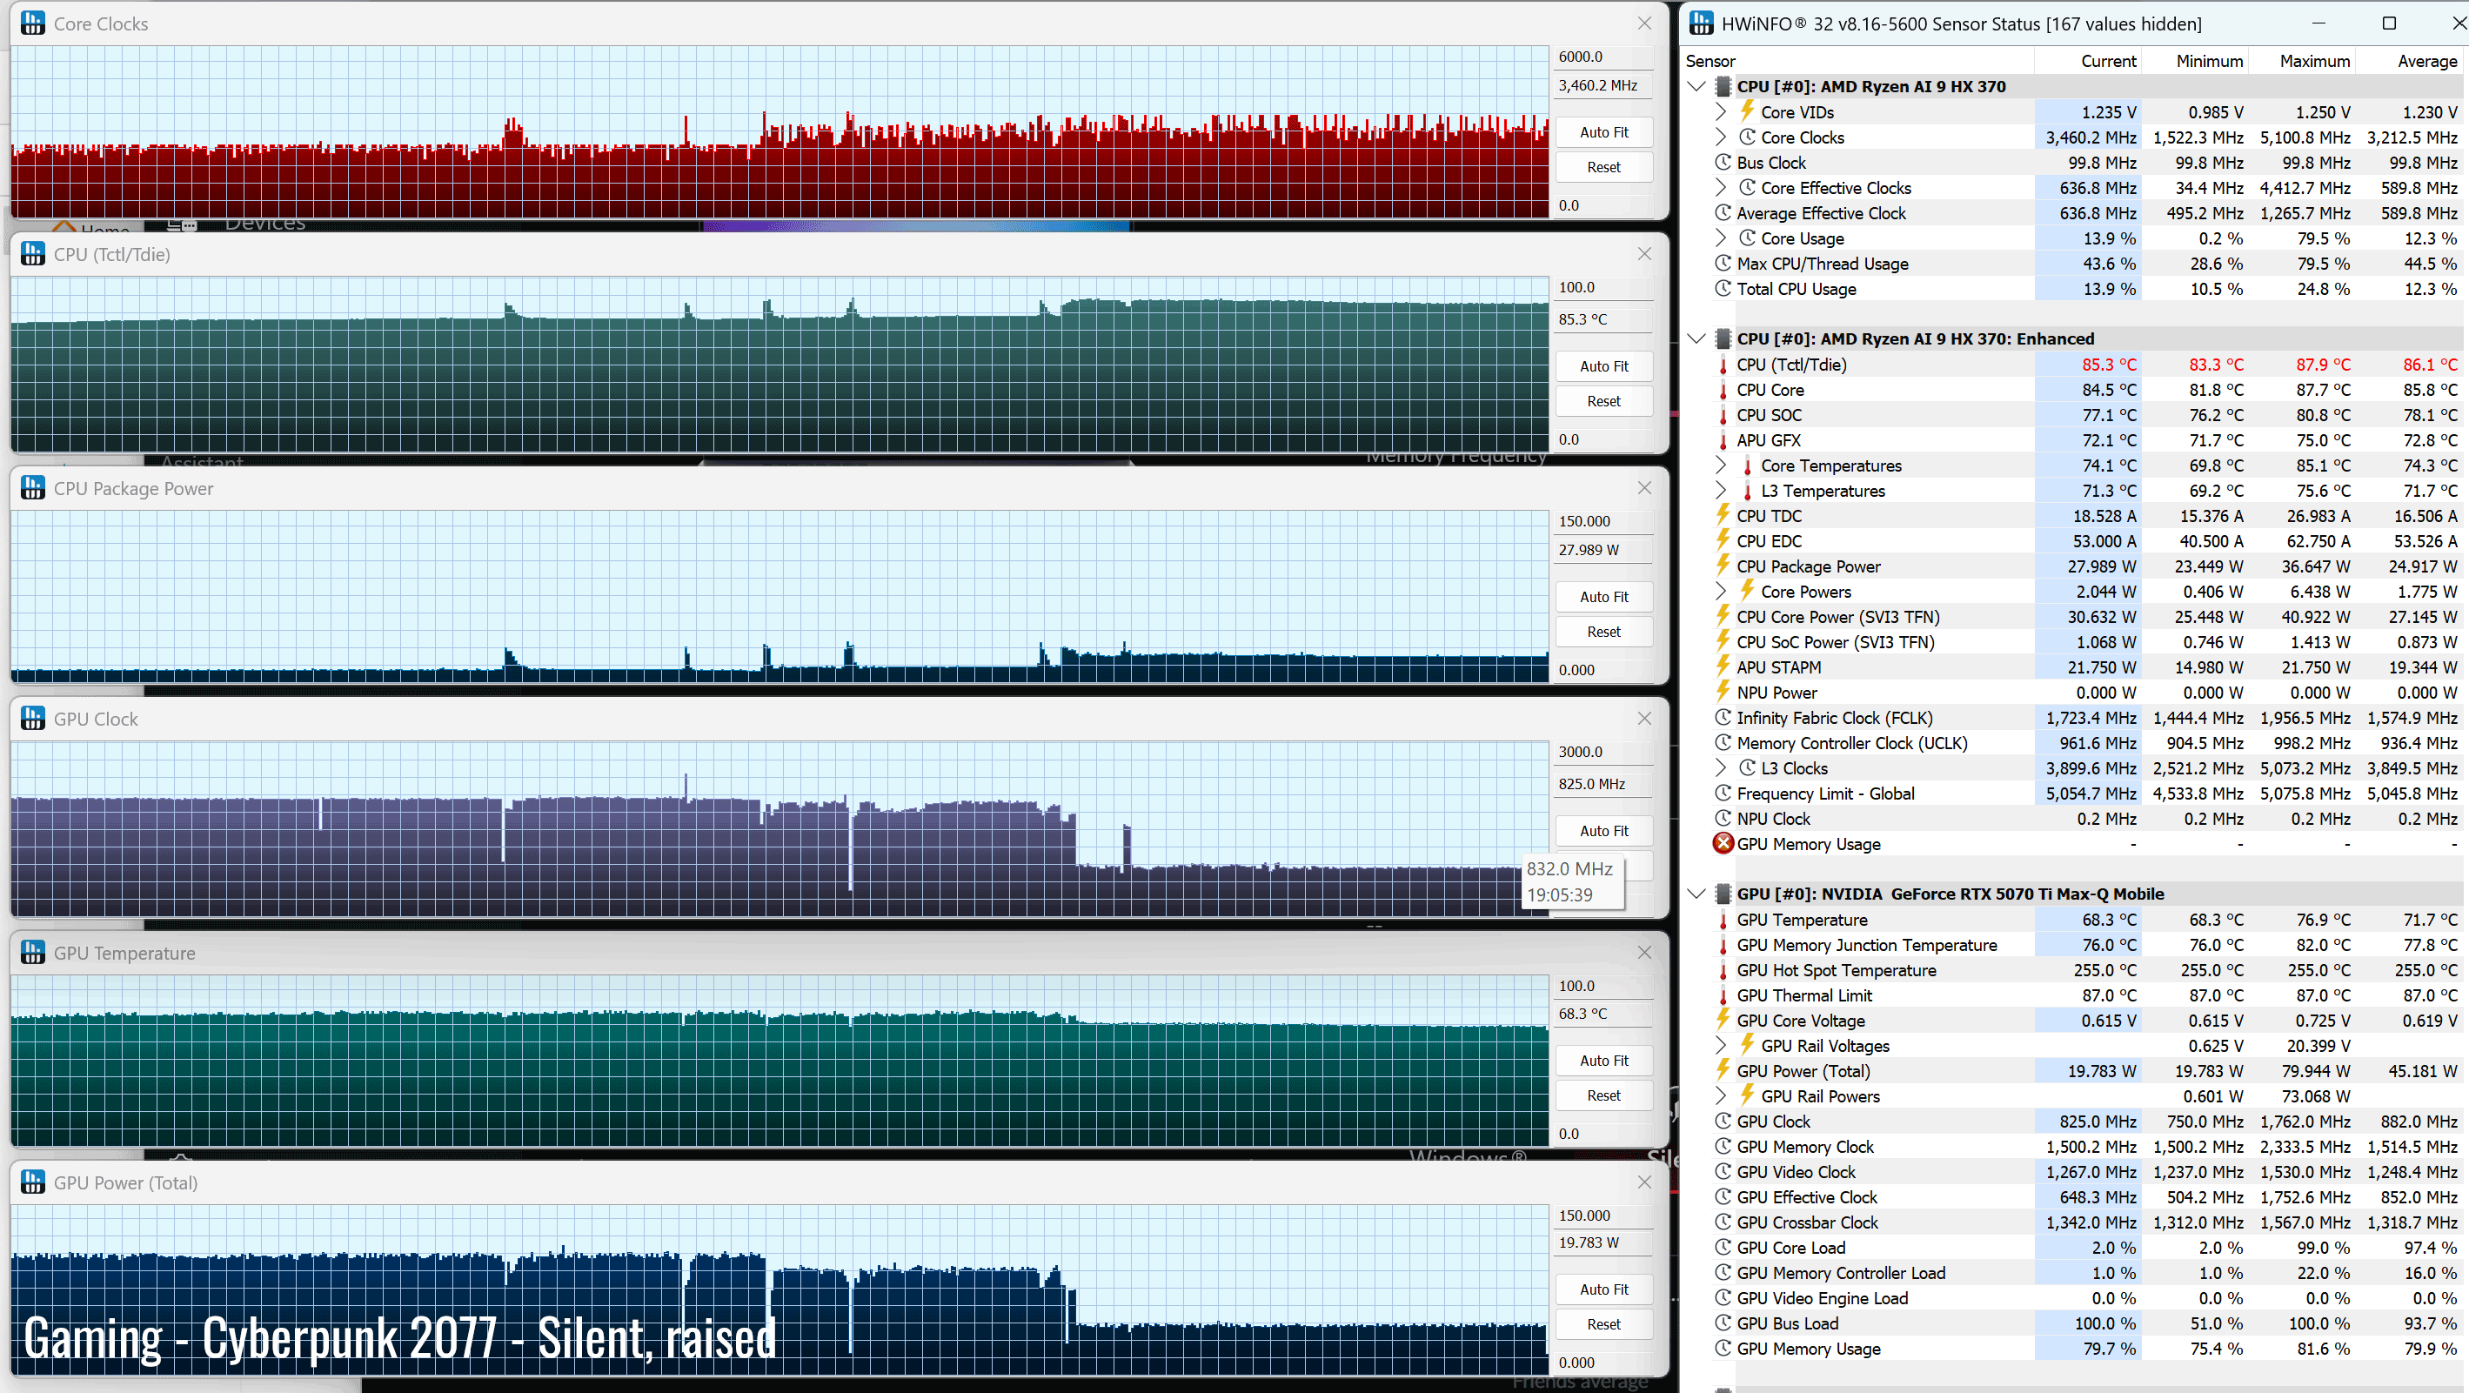The width and height of the screenshot is (2469, 1393).
Task: Click Auto Fit in the GPU Clock graph
Action: point(1603,830)
